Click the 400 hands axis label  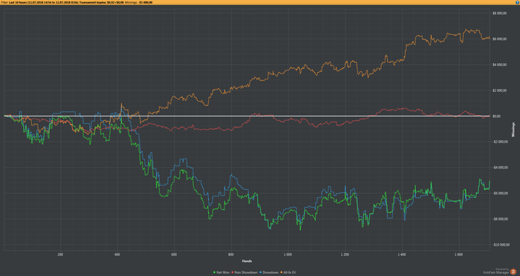117,254
